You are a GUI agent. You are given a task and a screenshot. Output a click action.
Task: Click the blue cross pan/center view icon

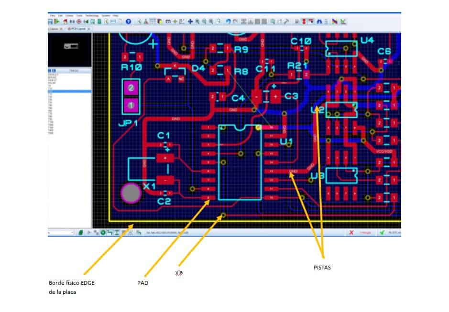[x=190, y=22]
